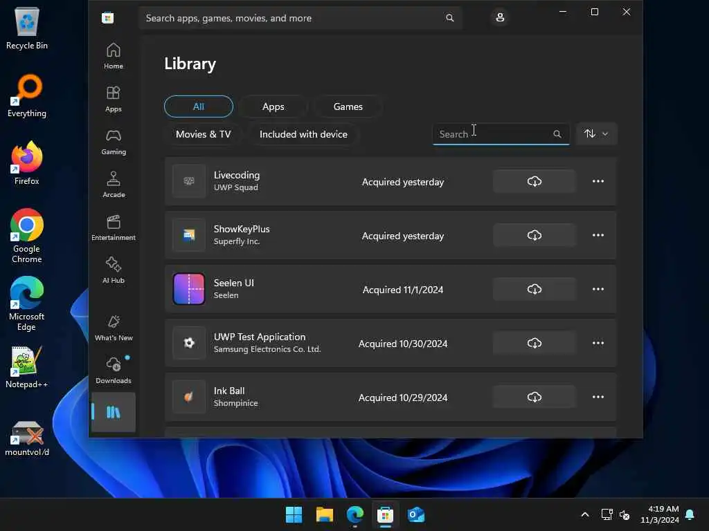Open Microsoft Edge from the taskbar
The width and height of the screenshot is (709, 531).
[355, 514]
